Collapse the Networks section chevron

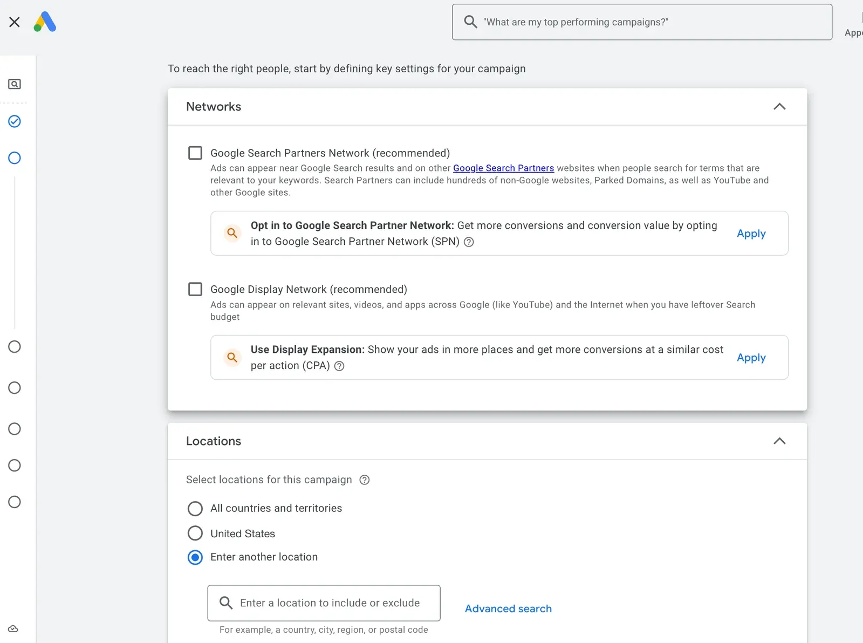click(779, 106)
